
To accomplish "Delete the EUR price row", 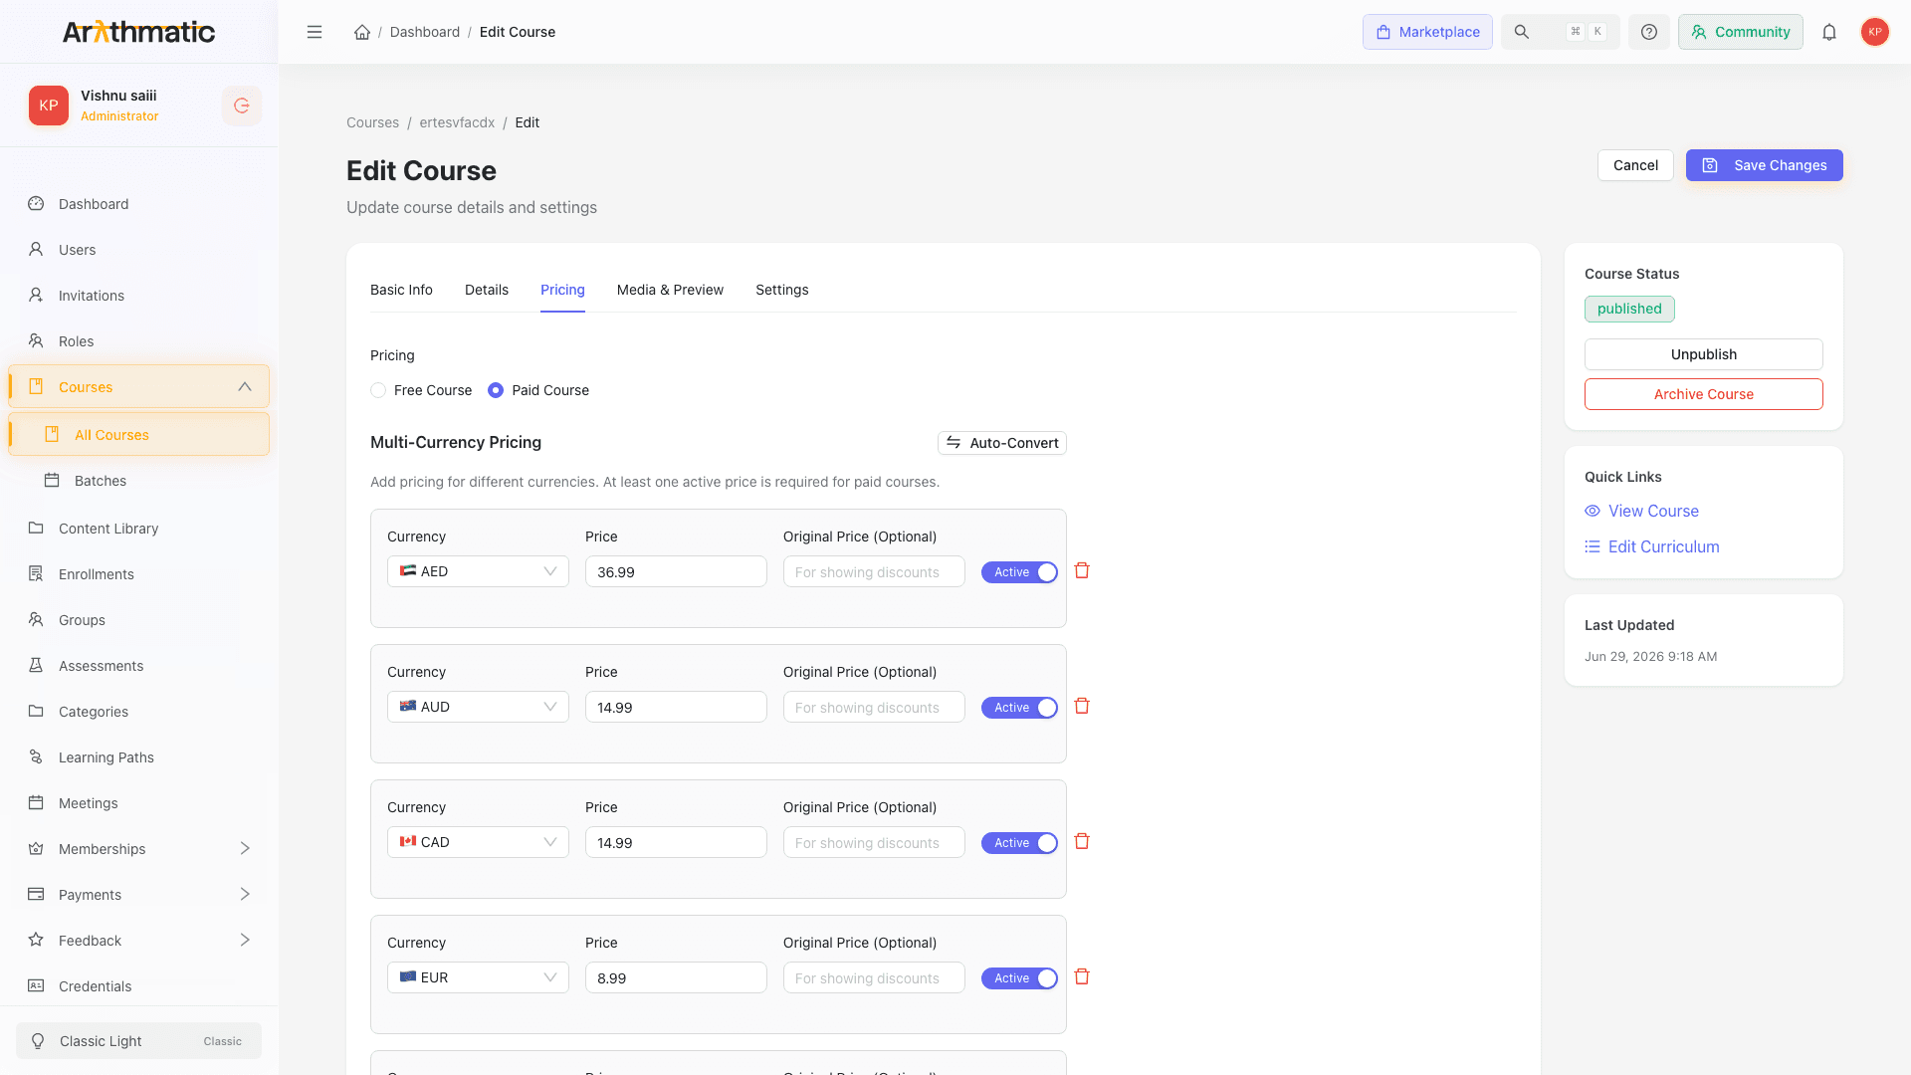I will coord(1082,977).
